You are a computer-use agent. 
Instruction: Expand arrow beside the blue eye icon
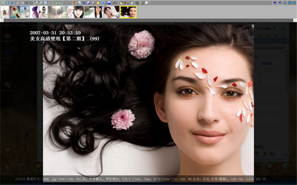pyautogui.click(x=106, y=3)
